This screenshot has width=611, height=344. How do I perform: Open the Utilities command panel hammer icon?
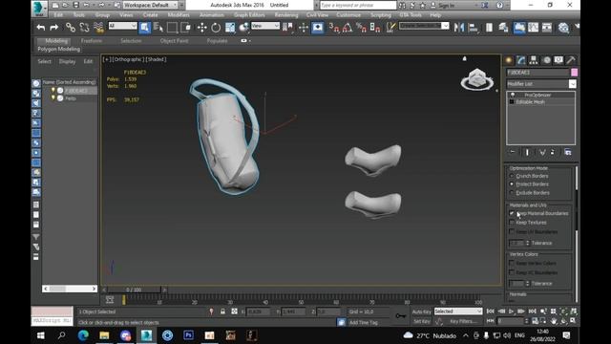tap(571, 60)
